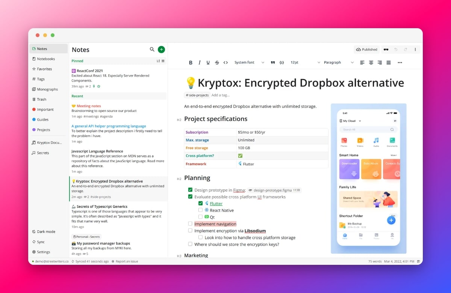Apply italic formatting
The image size is (451, 293).
click(199, 62)
